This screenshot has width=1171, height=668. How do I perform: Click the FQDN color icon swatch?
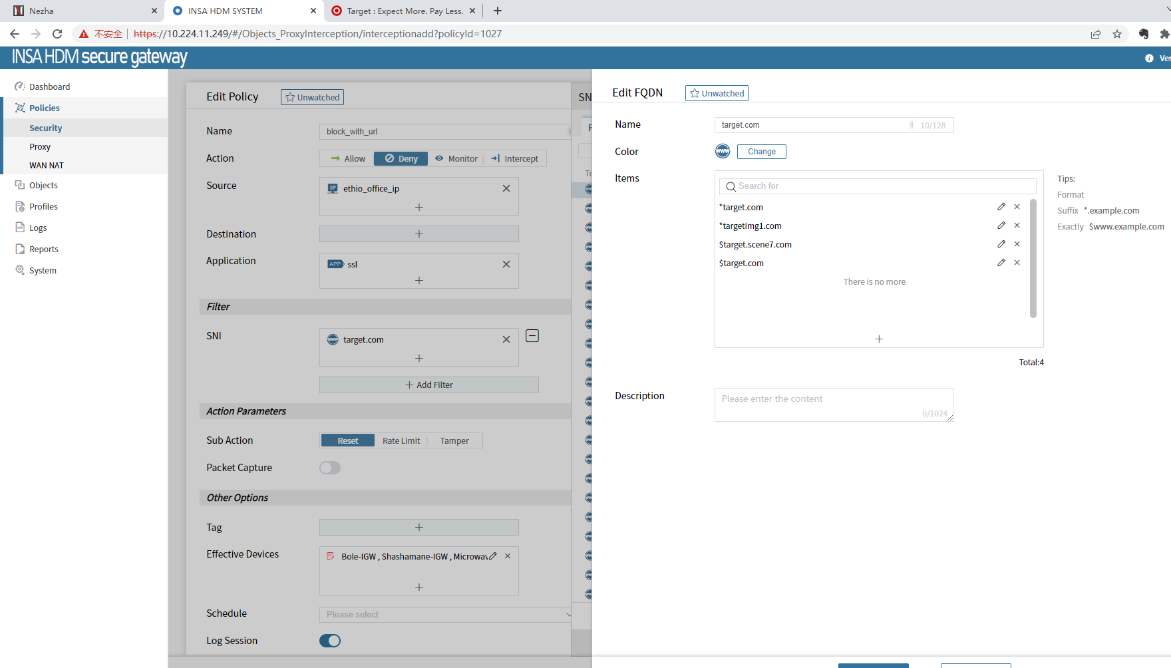(x=723, y=151)
